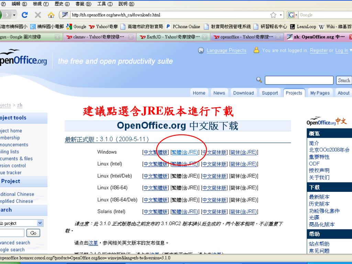Click the Search button in the header
The width and height of the screenshot is (352, 264).
(344, 80)
